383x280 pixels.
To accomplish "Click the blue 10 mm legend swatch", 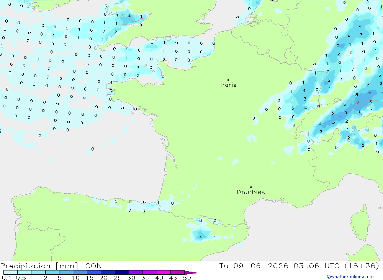I will (x=80, y=272).
